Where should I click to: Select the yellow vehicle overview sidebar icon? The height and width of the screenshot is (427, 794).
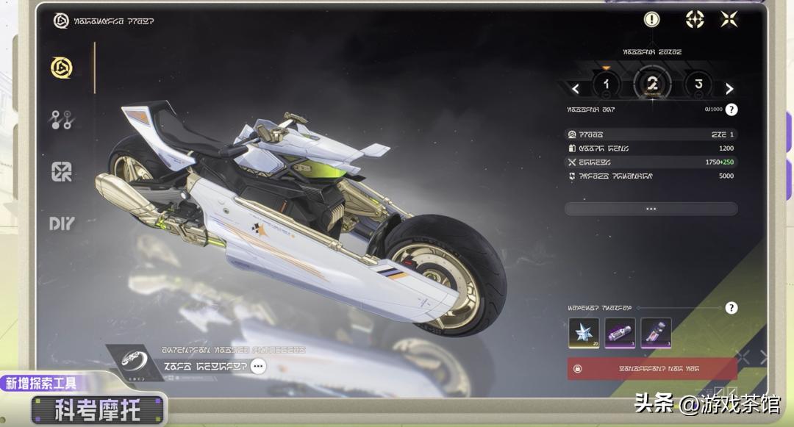(x=62, y=68)
